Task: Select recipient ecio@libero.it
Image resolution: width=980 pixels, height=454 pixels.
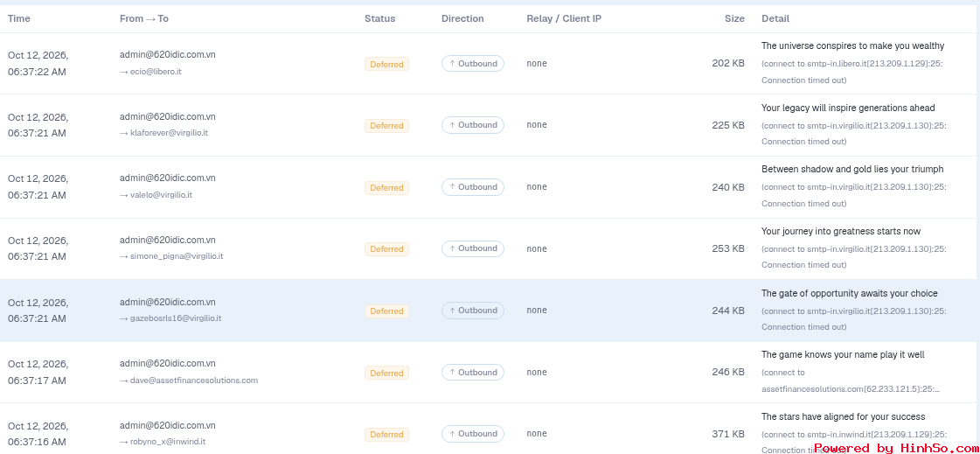Action: pos(156,71)
